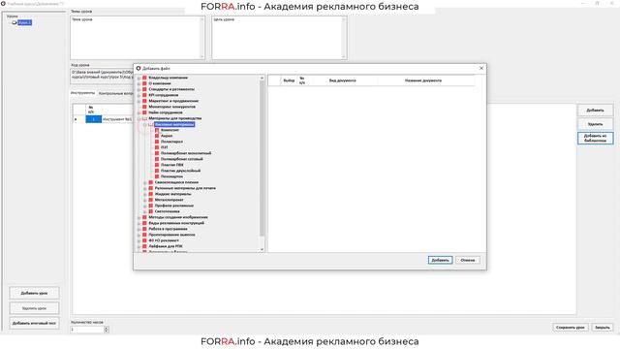Click the red folder icon beside Полистирол
Image resolution: width=620 pixels, height=349 pixels.
click(x=157, y=142)
